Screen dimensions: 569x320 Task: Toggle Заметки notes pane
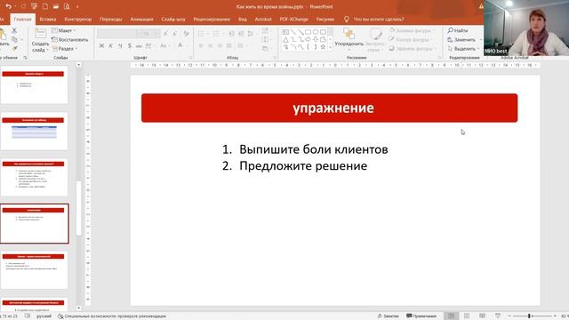click(x=388, y=316)
